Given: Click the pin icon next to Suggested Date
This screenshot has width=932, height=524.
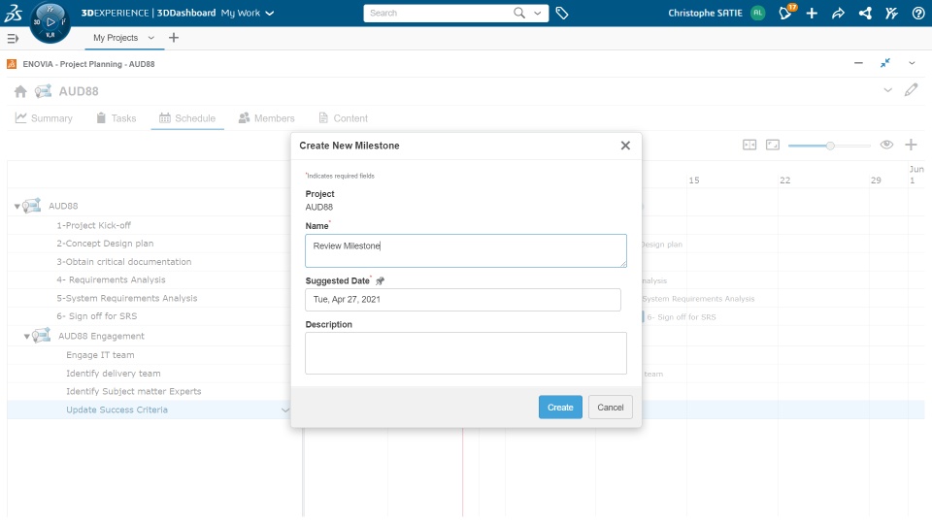Looking at the screenshot, I should 381,281.
